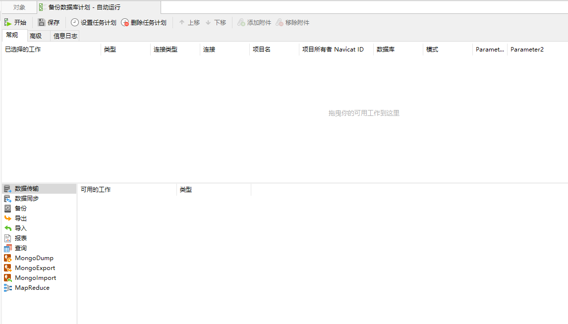Choose MongoDump in the job list

click(x=34, y=258)
